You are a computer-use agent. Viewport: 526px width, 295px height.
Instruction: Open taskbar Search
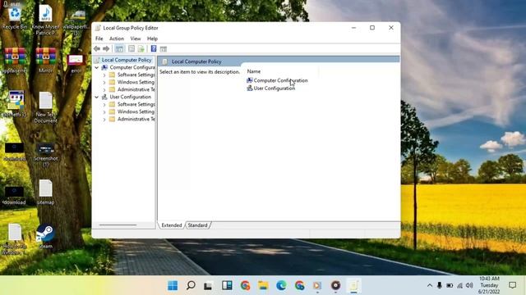(x=191, y=285)
